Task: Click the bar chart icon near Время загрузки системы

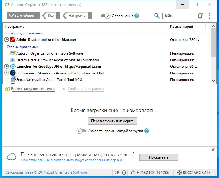Action: point(7,89)
